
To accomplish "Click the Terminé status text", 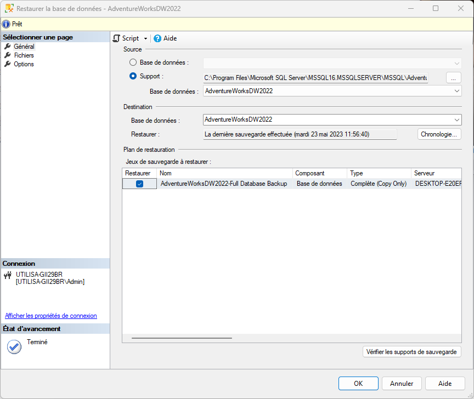I will coord(37,342).
